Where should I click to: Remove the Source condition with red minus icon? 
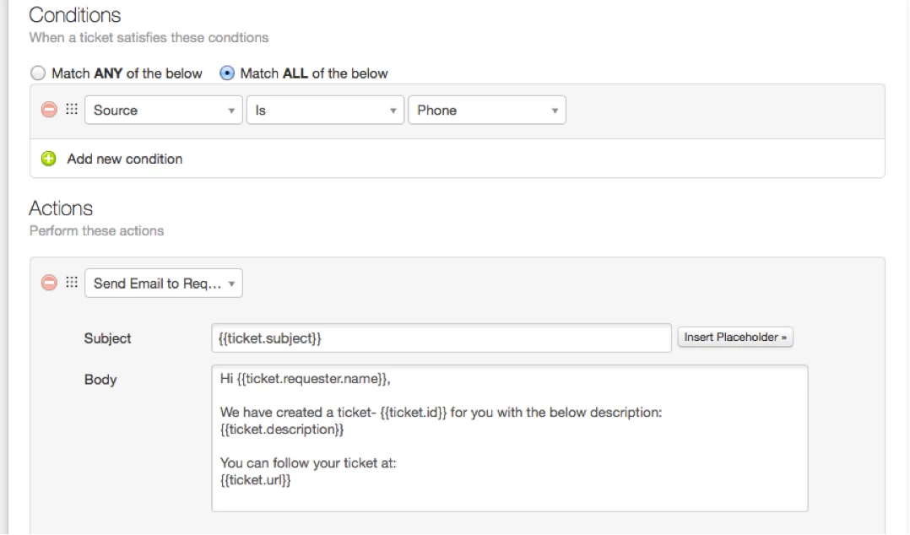tap(49, 109)
